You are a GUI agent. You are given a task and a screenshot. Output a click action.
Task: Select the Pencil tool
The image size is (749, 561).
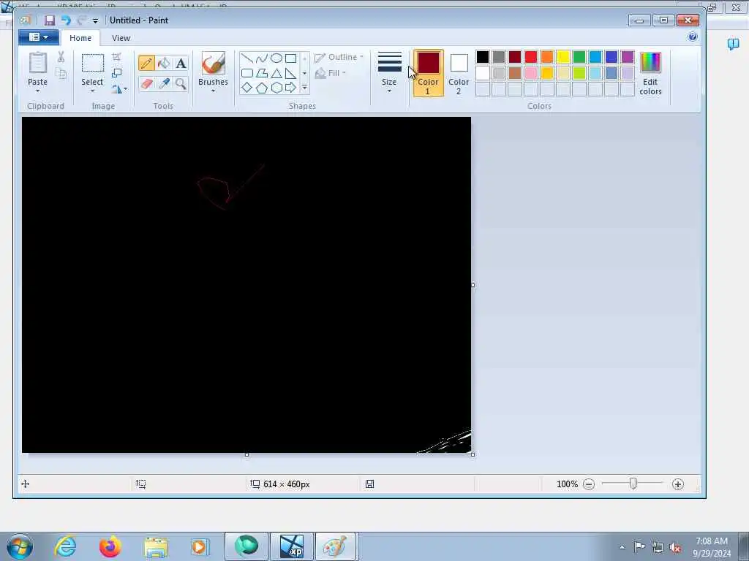[x=146, y=63]
